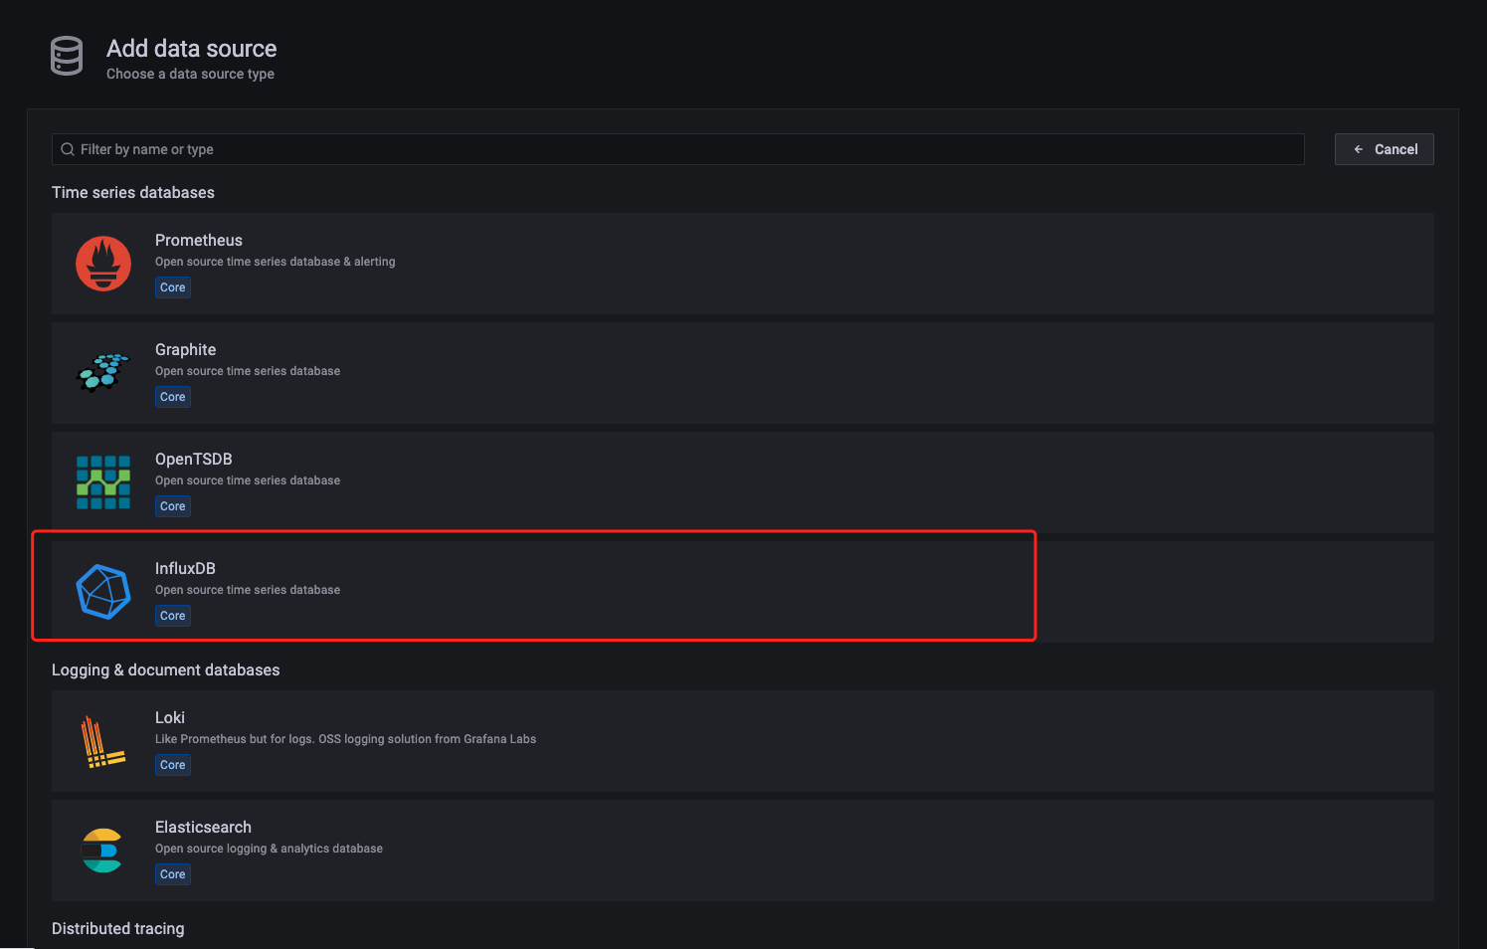
Task: Click the Prometheus flame logo icon
Action: coord(103,264)
